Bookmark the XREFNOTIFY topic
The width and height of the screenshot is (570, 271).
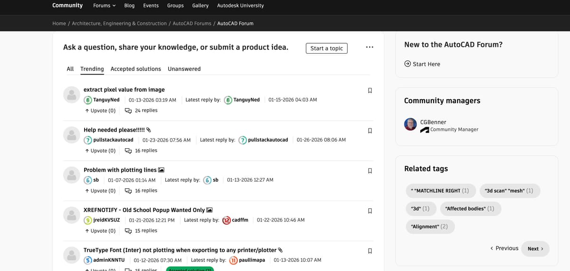click(370, 211)
